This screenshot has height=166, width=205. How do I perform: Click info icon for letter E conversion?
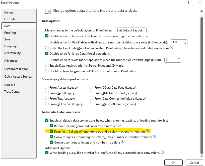[x=155, y=137]
